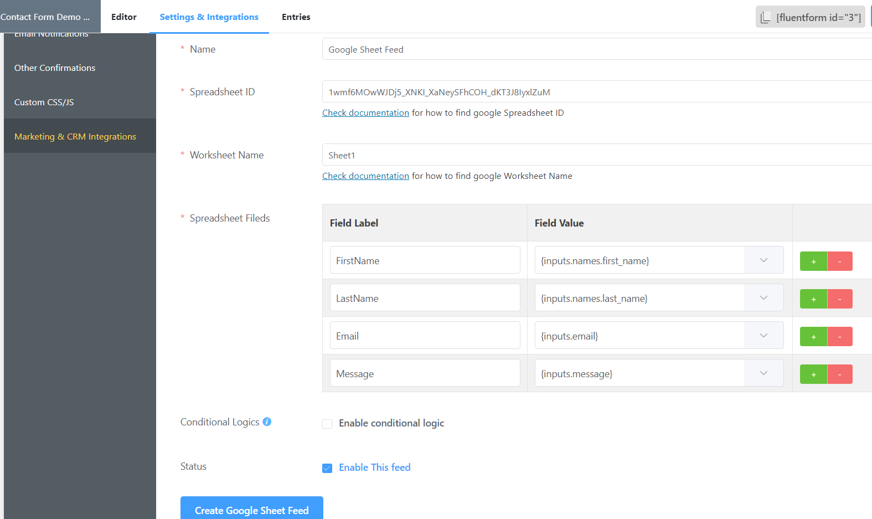Open Worksheet Name documentation link

365,176
